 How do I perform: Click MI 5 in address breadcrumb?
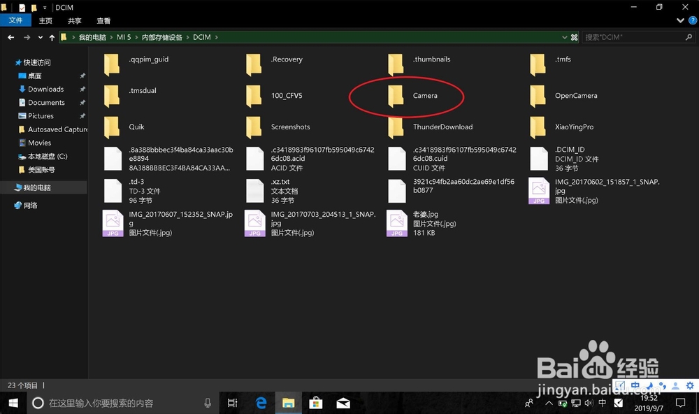pos(124,38)
